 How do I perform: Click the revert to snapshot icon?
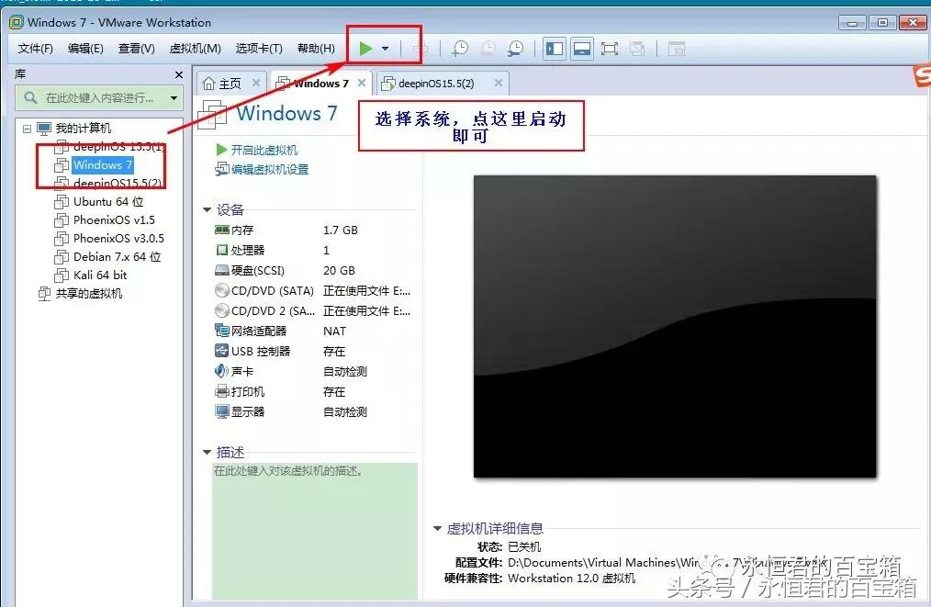point(488,49)
